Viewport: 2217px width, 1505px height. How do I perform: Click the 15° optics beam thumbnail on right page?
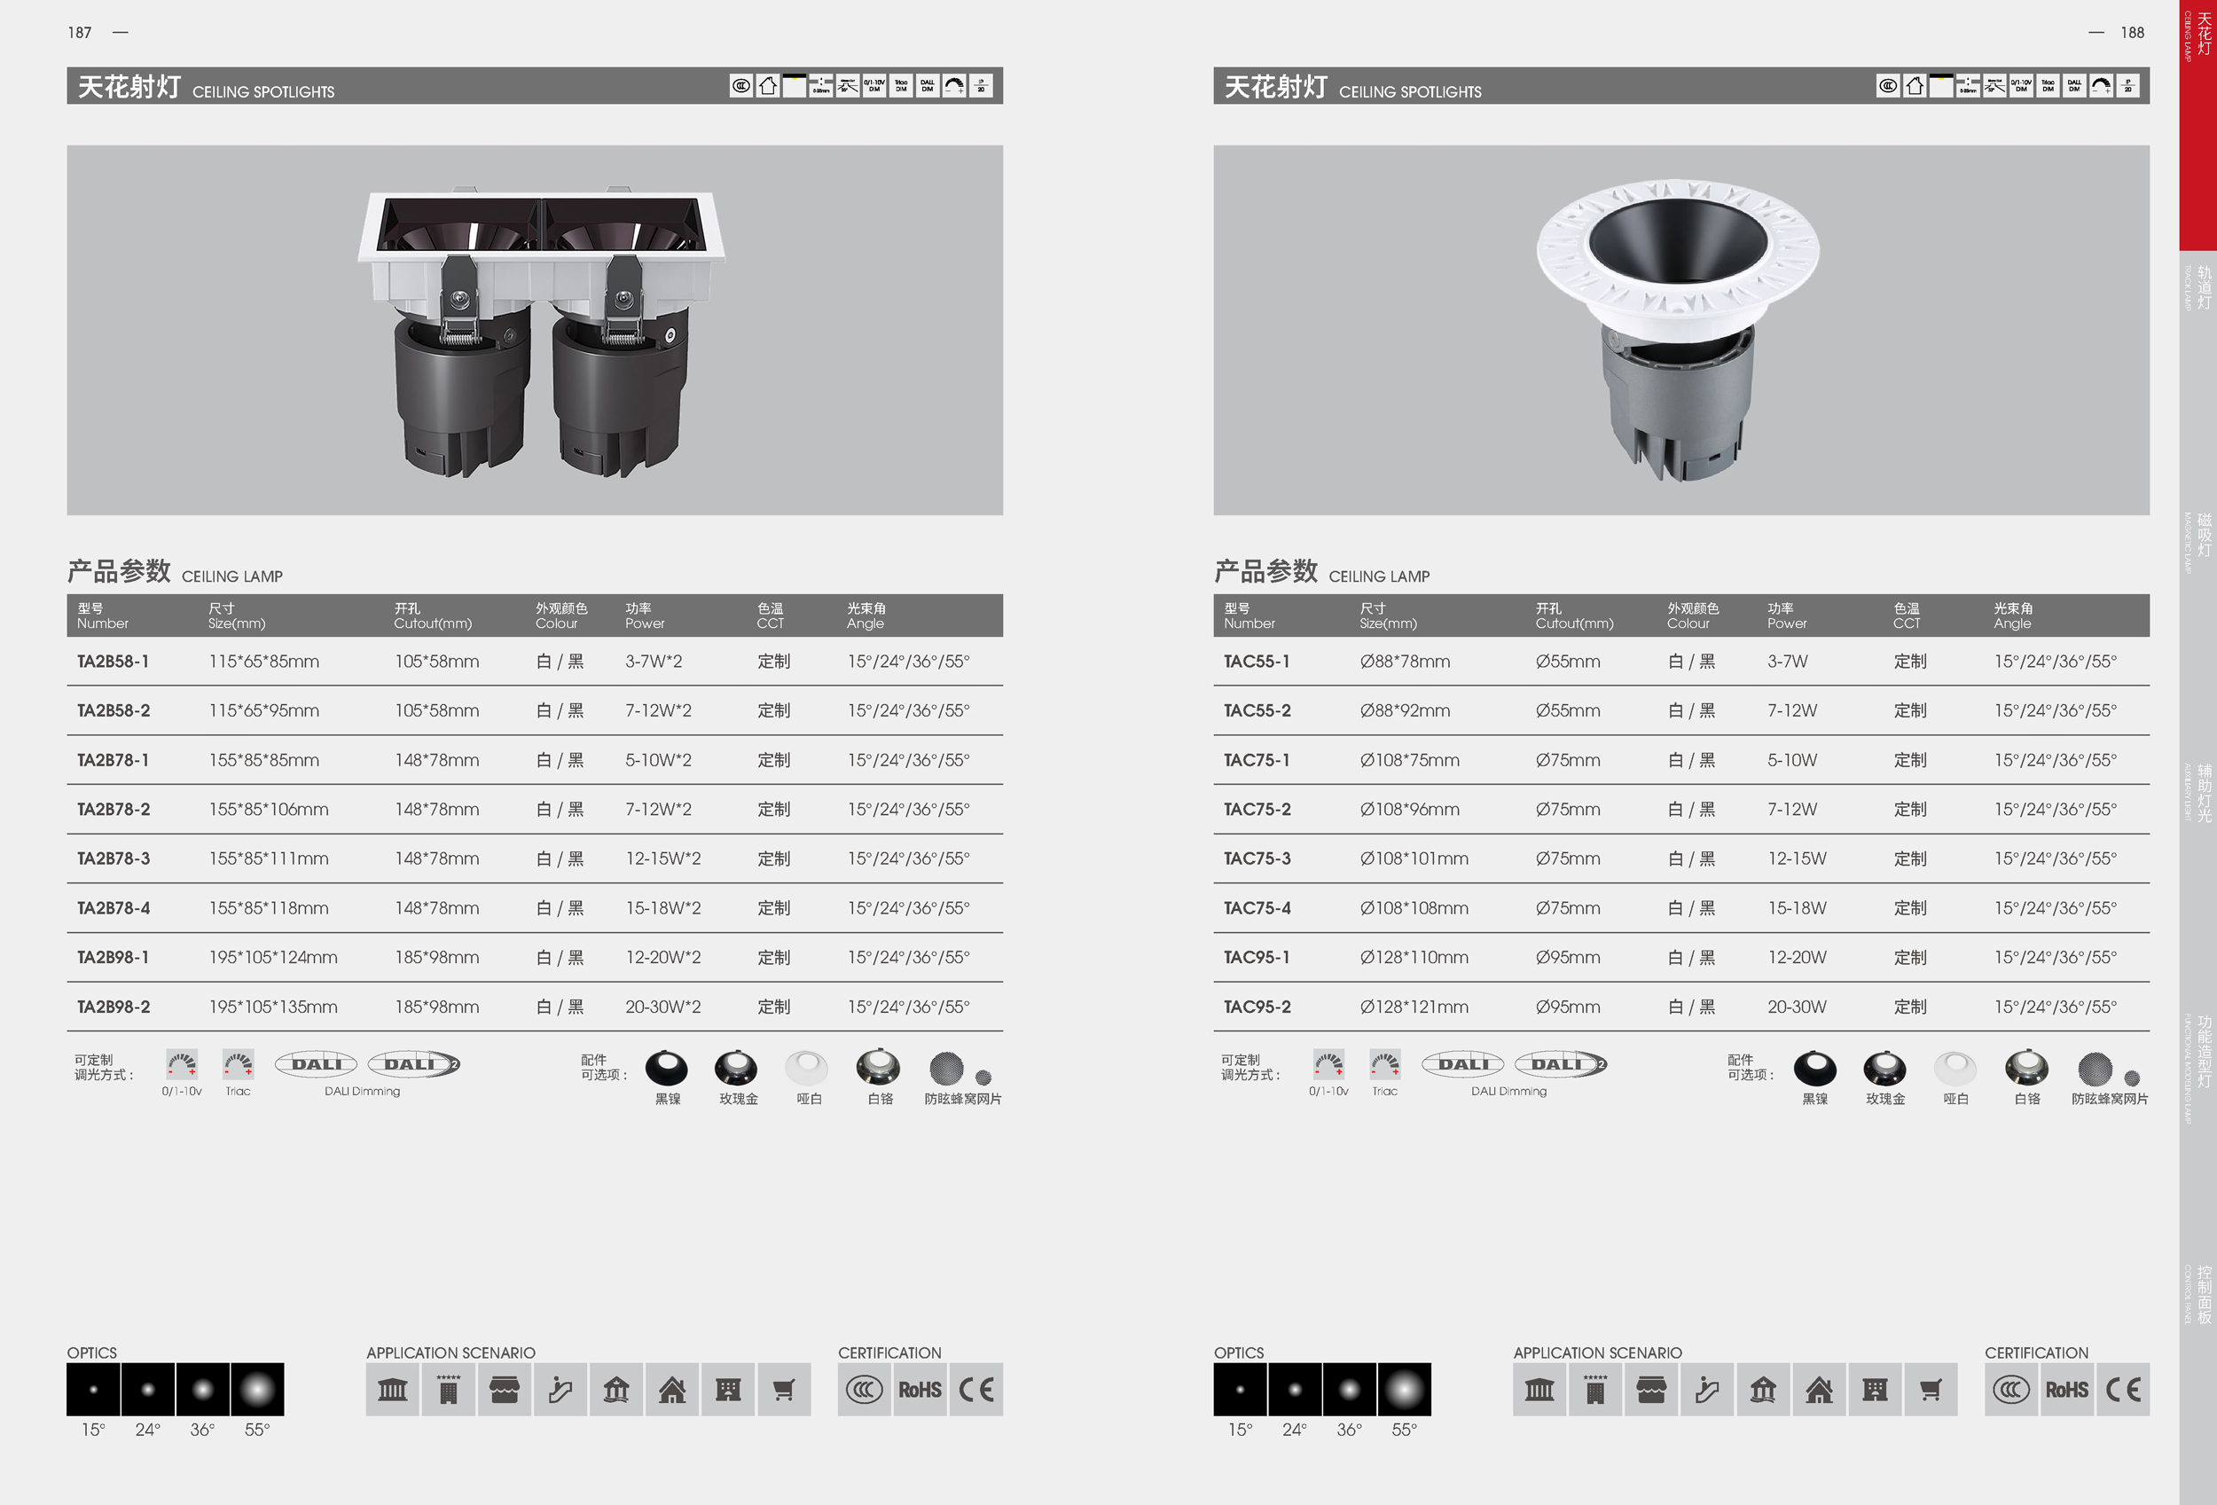[x=1240, y=1390]
